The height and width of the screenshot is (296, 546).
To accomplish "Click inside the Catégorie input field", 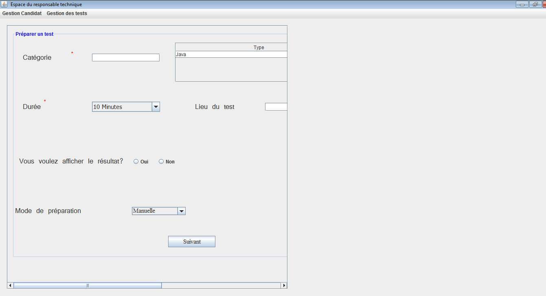I will [x=125, y=57].
